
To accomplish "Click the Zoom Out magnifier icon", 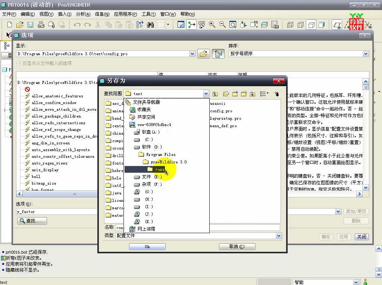I will pyautogui.click(x=222, y=24).
